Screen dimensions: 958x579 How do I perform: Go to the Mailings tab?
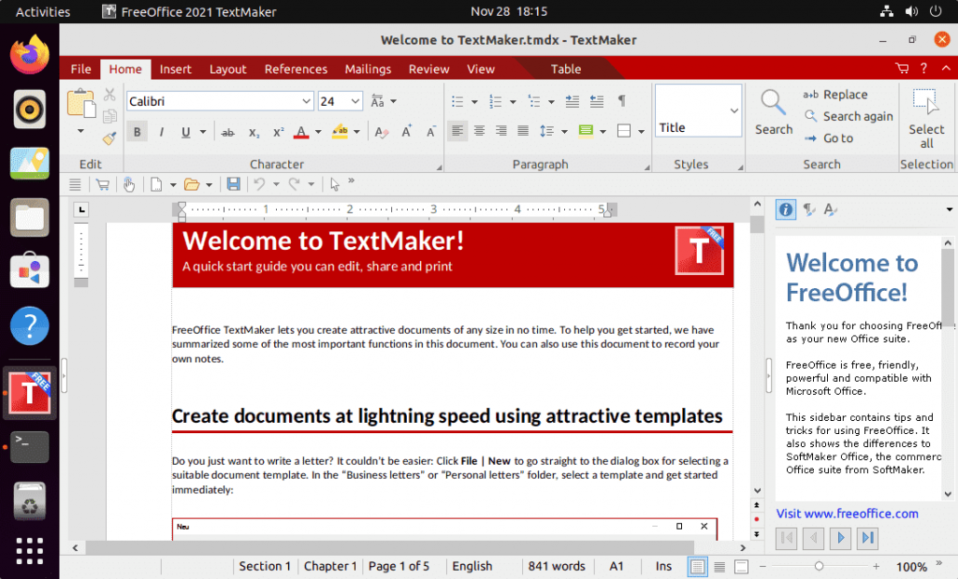coord(368,69)
